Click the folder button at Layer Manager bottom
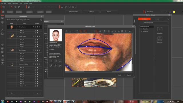Image resolution: width=183 pixels, height=103 pixels. 12,93
